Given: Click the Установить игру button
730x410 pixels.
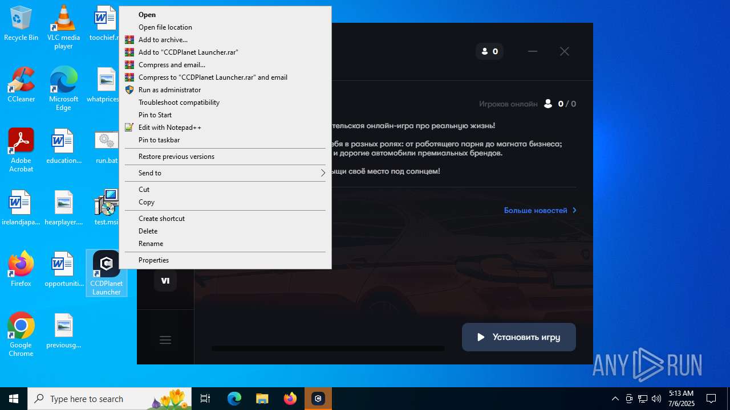Looking at the screenshot, I should tap(519, 337).
